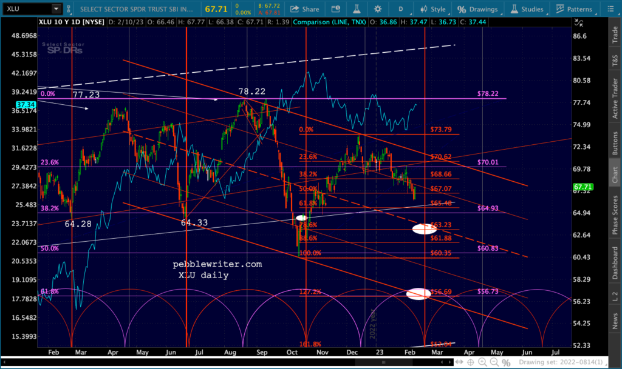Screen dimensions: 622x369
Task: Click the far-left scrollbar arrow
Action: [x=4, y=362]
